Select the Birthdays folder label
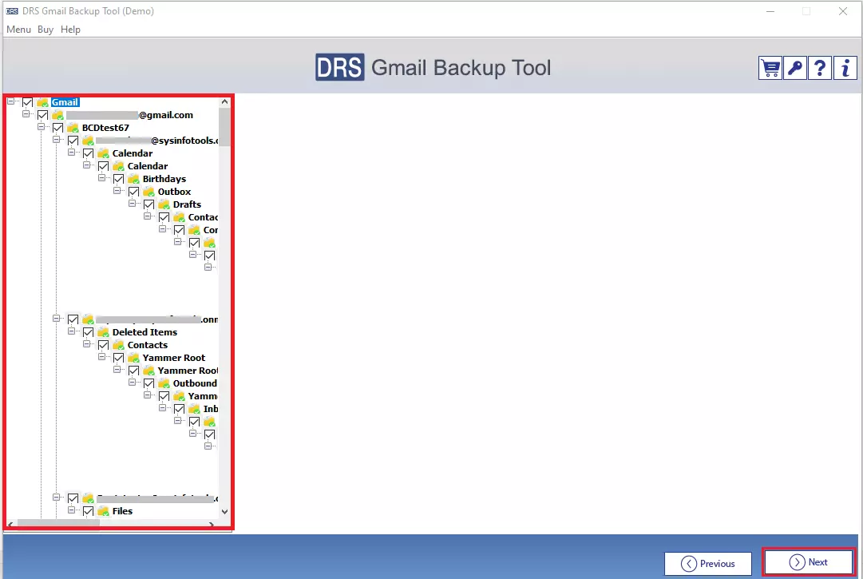 coord(164,179)
